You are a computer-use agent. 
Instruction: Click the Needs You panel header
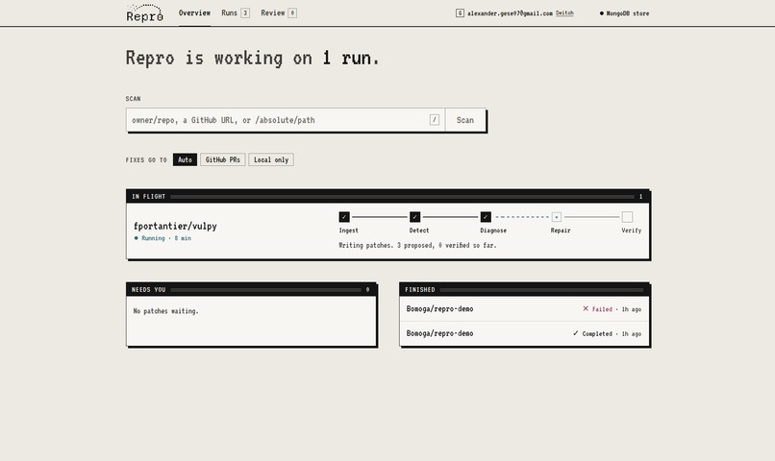click(251, 290)
